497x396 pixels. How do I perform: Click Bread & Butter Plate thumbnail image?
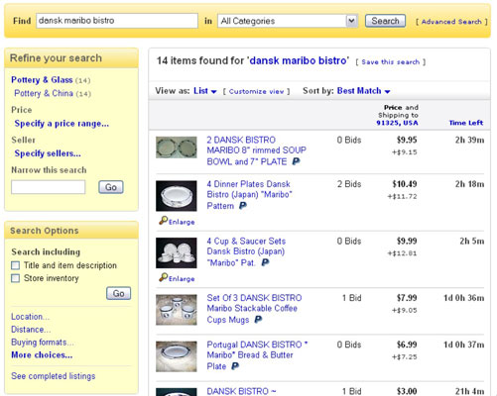point(177,356)
